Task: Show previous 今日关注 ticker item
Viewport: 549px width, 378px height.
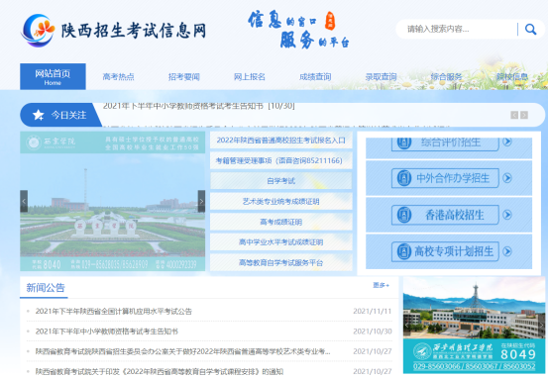Action: [x=514, y=115]
